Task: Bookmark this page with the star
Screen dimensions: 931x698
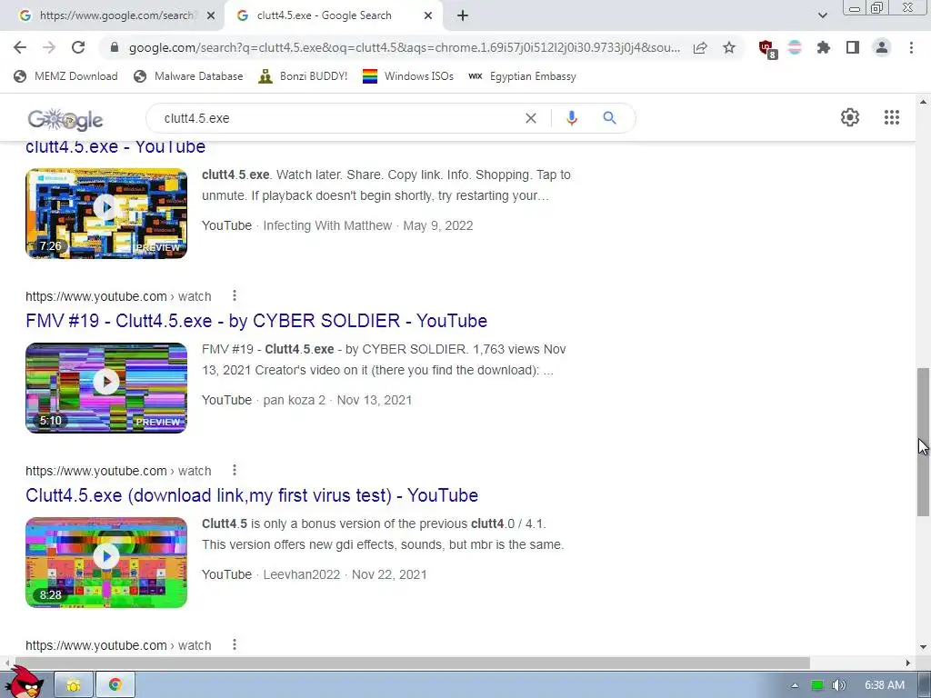Action: (729, 47)
